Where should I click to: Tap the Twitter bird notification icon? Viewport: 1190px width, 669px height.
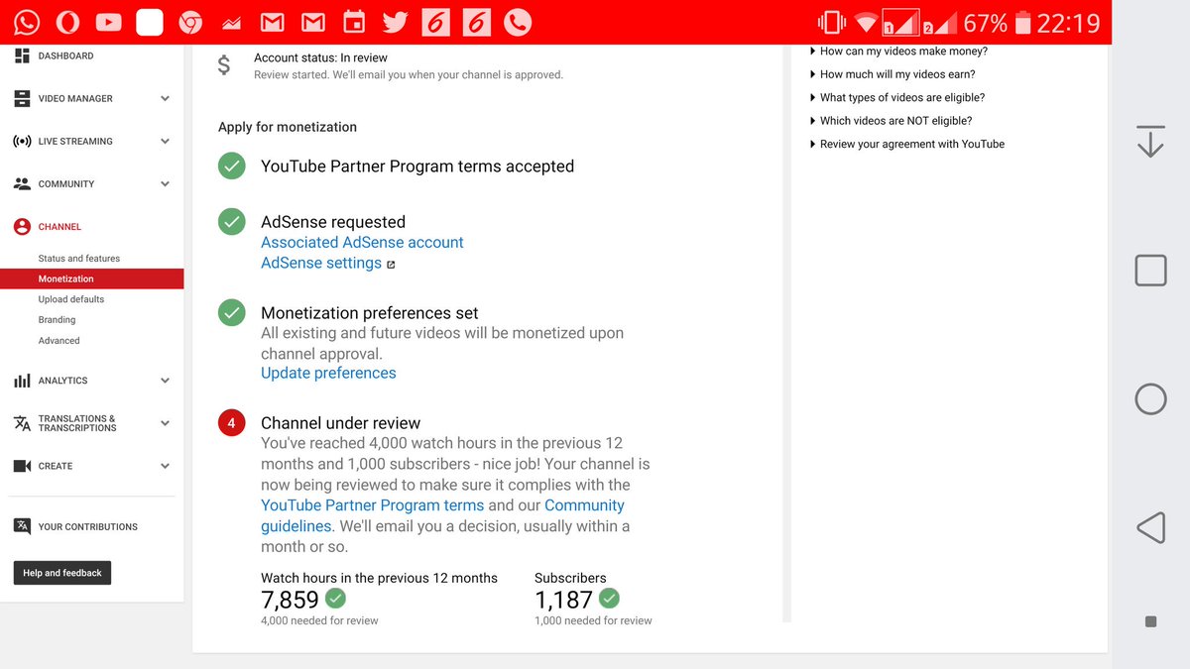tap(395, 22)
